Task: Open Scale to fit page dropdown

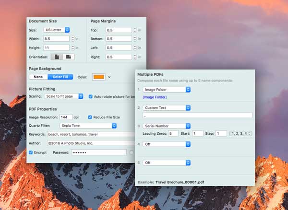Action: [x=64, y=96]
